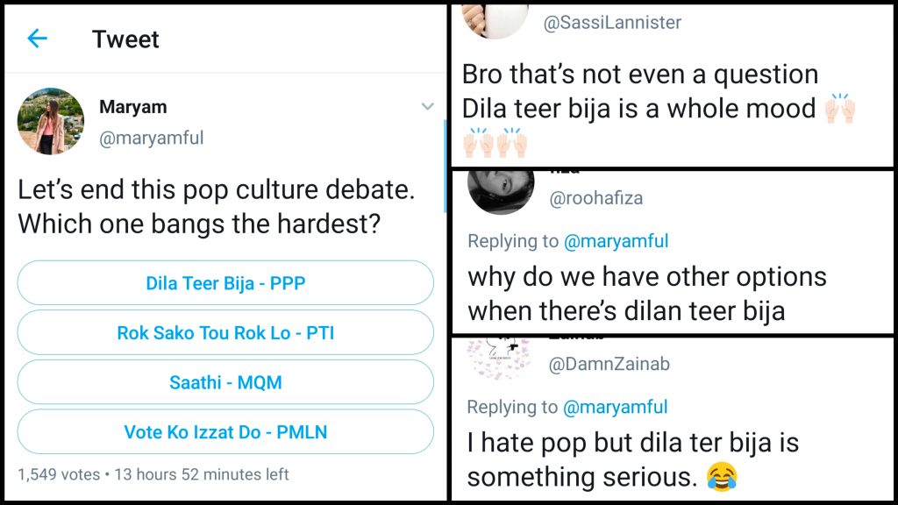The image size is (898, 505).
Task: Choose Vote Ko Izzat Do - PMLN
Action: point(225,431)
